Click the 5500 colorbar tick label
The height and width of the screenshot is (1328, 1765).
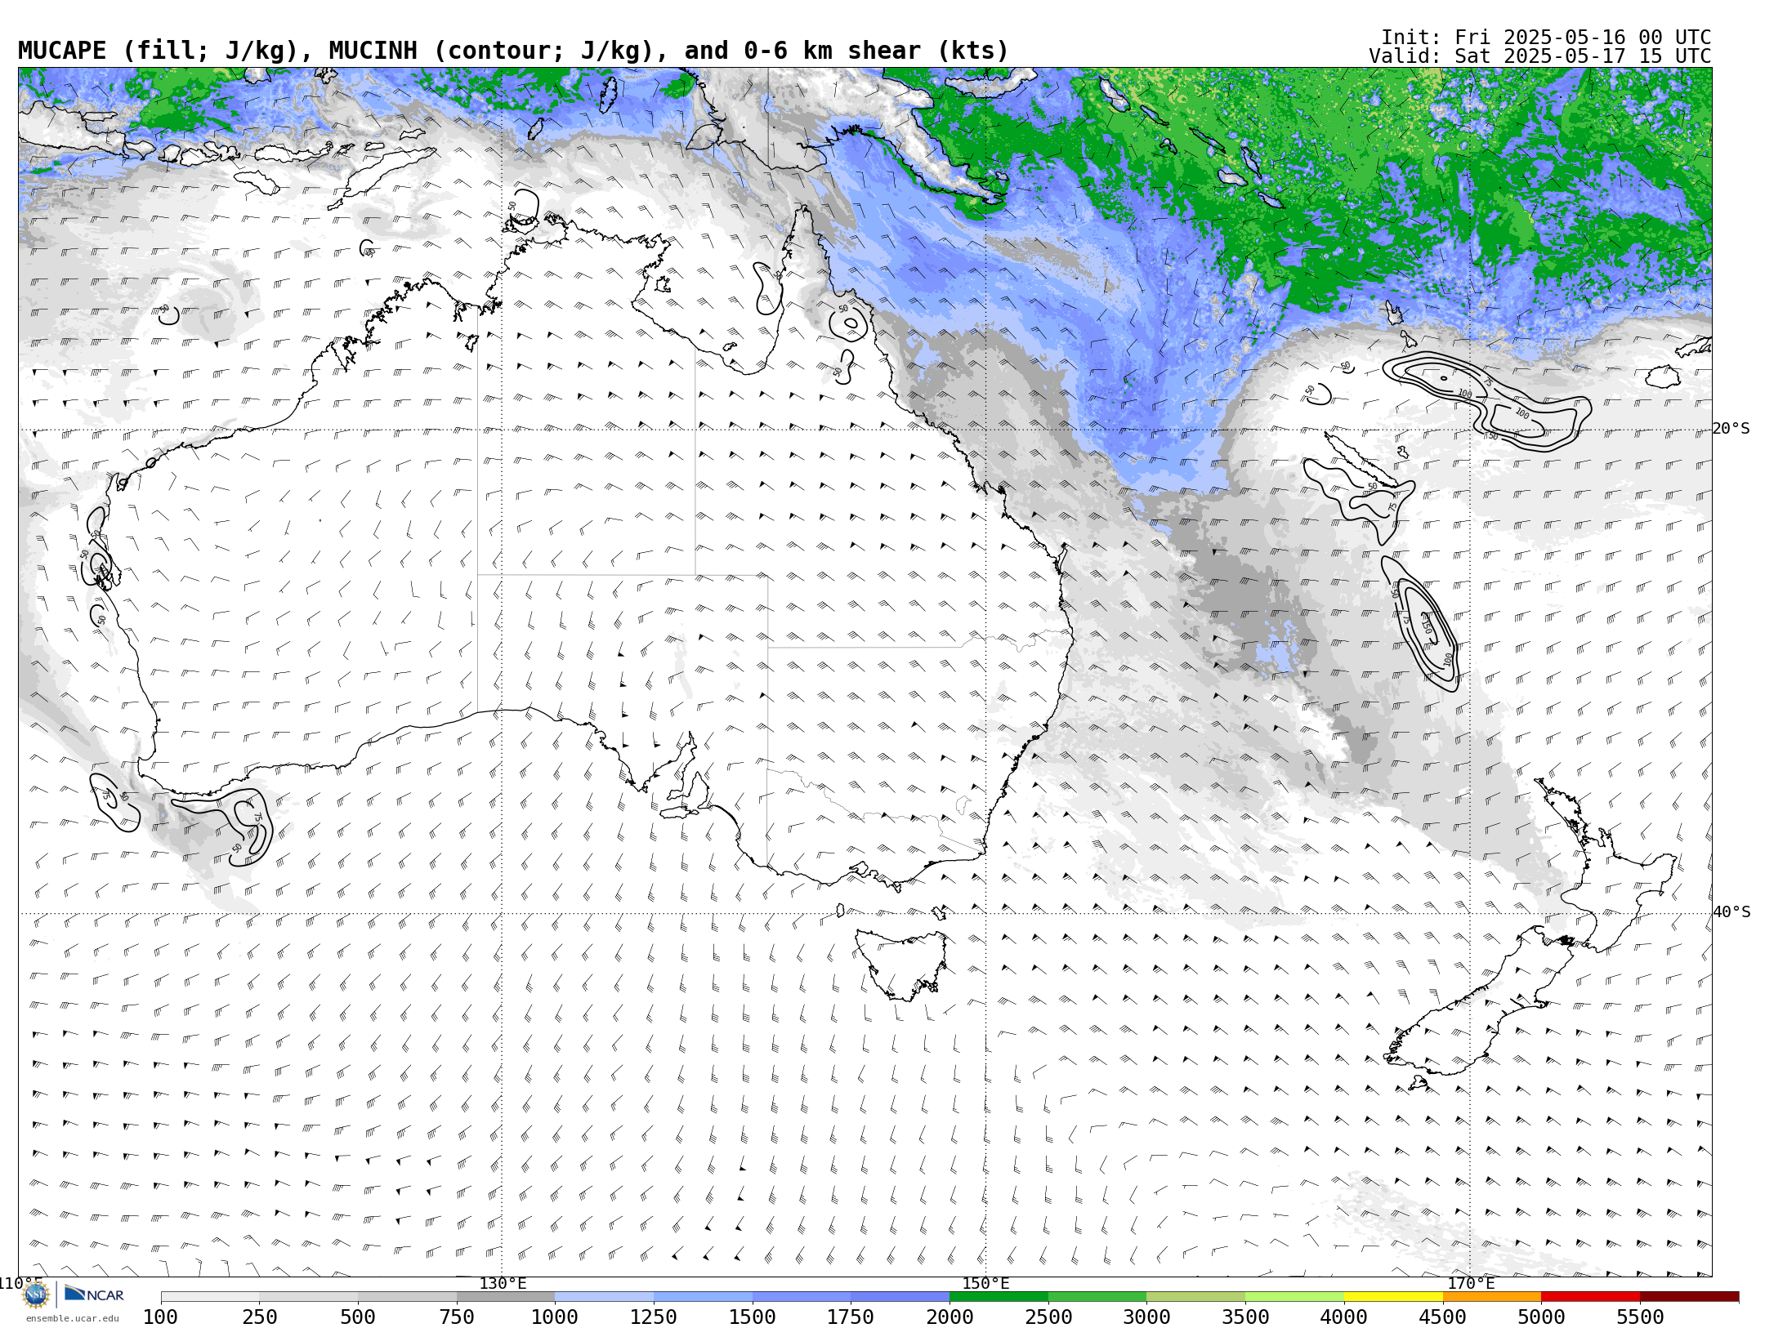(1640, 1317)
